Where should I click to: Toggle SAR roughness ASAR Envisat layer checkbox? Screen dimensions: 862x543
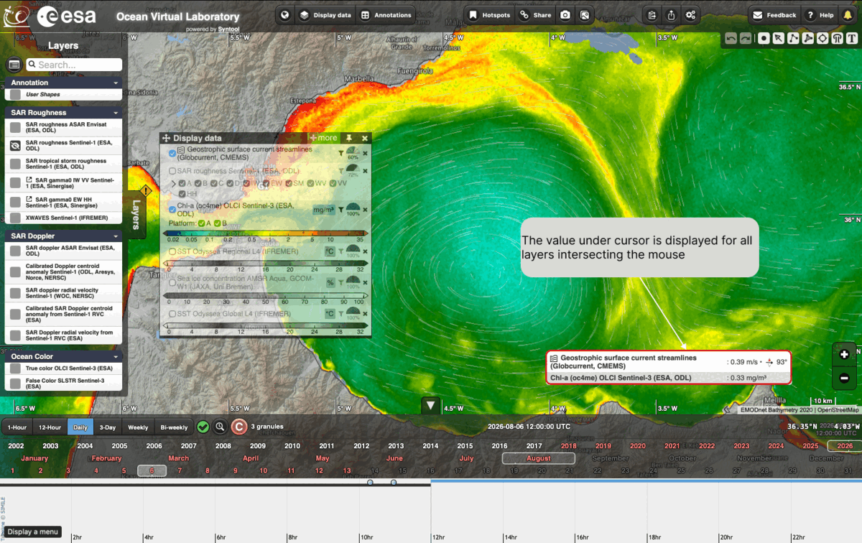pos(14,128)
